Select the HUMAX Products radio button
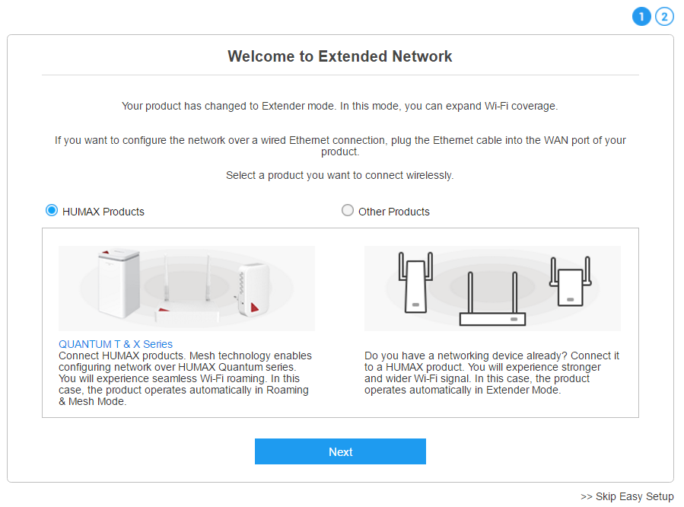Image resolution: width=684 pixels, height=507 pixels. (x=52, y=211)
